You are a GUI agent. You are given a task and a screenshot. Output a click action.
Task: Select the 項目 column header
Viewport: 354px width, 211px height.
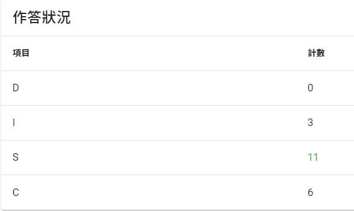pyautogui.click(x=21, y=53)
